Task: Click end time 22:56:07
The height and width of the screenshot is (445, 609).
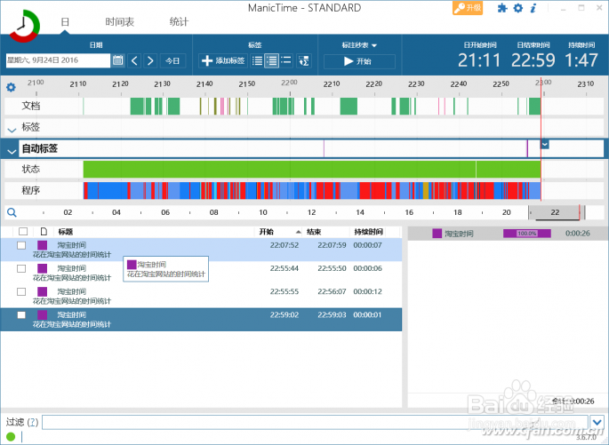Action: point(332,291)
